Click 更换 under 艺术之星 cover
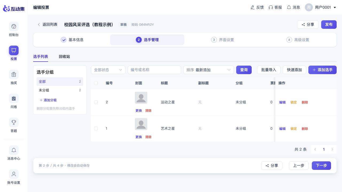Screen dimensions: 342x192 (x=139, y=137)
